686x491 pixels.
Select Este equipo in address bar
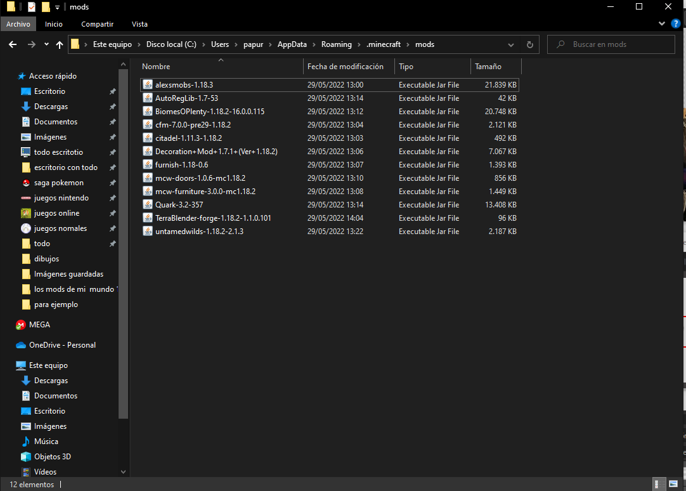(x=112, y=44)
